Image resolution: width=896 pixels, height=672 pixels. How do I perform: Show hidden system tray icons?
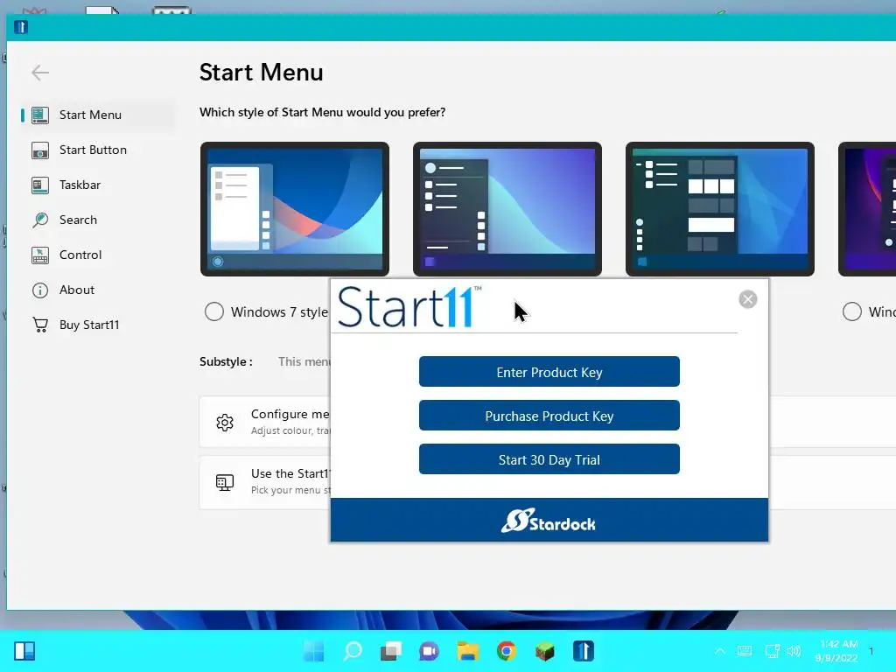tap(720, 650)
